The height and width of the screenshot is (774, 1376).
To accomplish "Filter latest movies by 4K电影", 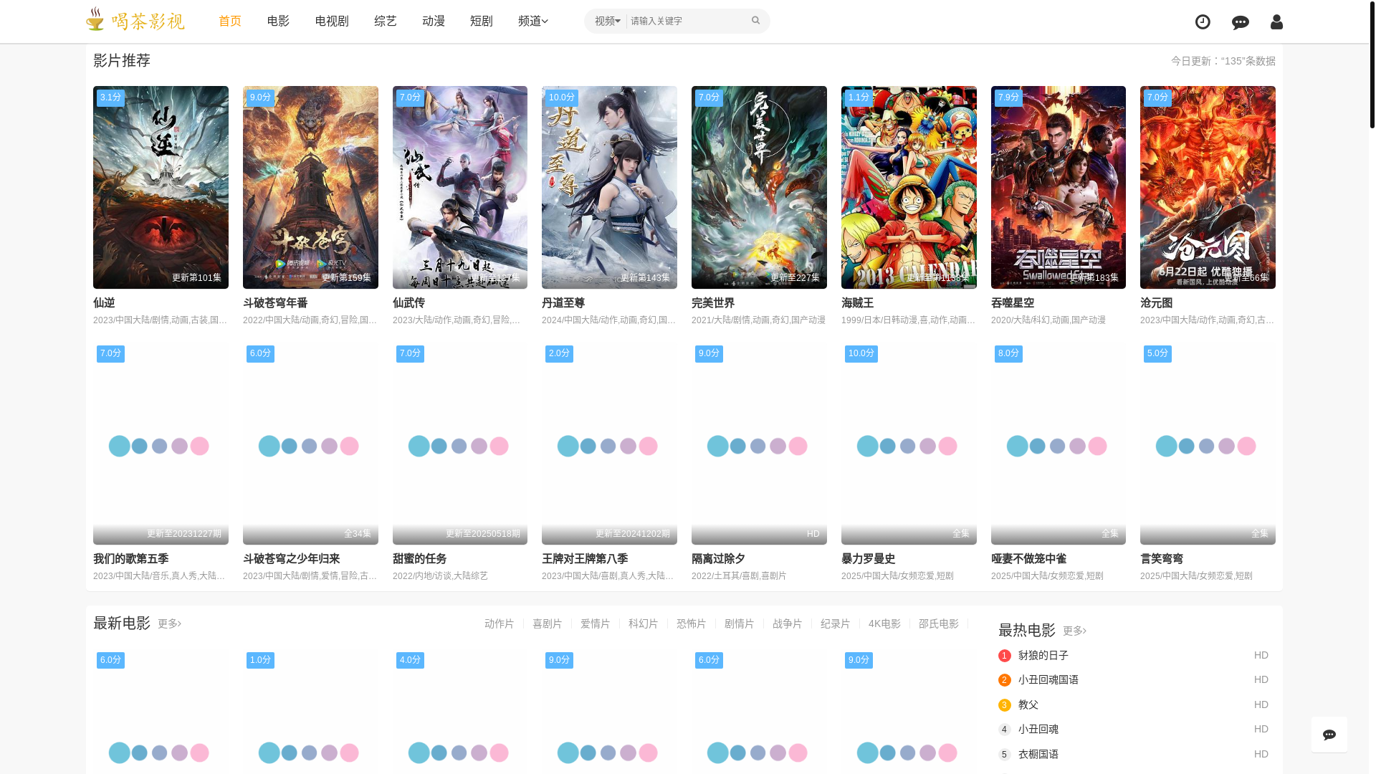I will pos(884,624).
